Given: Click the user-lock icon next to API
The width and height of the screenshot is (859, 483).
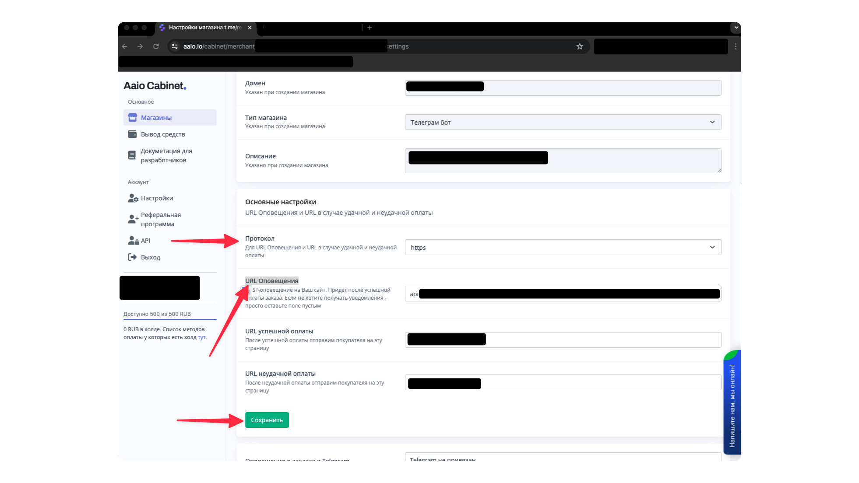Looking at the screenshot, I should (x=133, y=241).
